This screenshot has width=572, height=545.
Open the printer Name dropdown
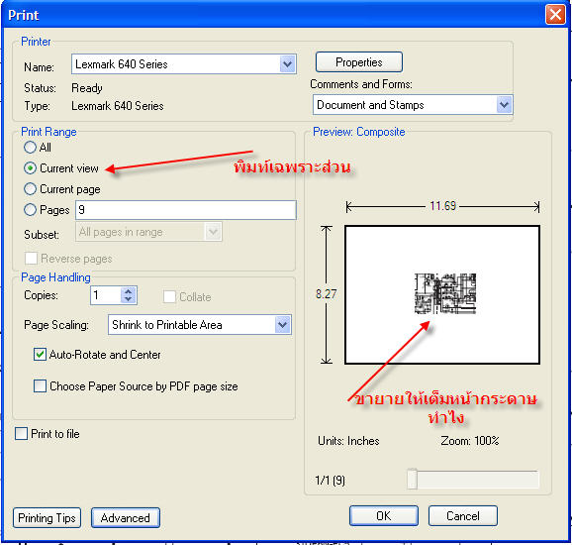click(287, 64)
